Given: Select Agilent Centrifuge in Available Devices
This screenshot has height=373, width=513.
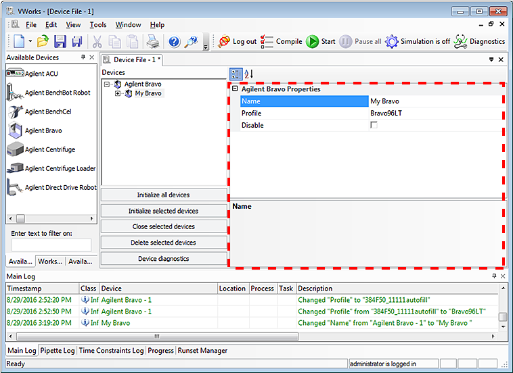Looking at the screenshot, I should click(x=50, y=149).
